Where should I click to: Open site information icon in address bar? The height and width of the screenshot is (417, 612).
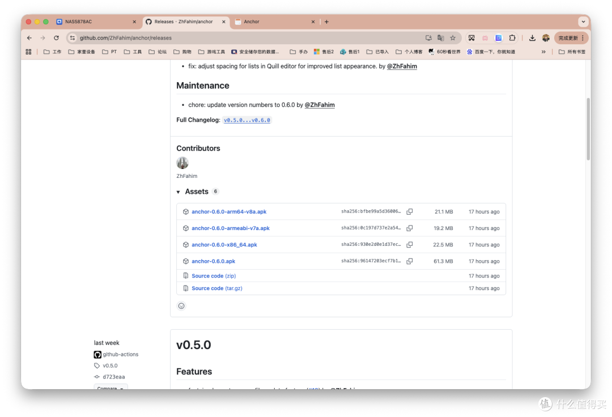(x=72, y=38)
